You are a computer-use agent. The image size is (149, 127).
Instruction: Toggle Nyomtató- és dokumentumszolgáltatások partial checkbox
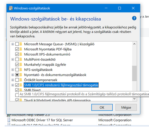(x=17, y=75)
